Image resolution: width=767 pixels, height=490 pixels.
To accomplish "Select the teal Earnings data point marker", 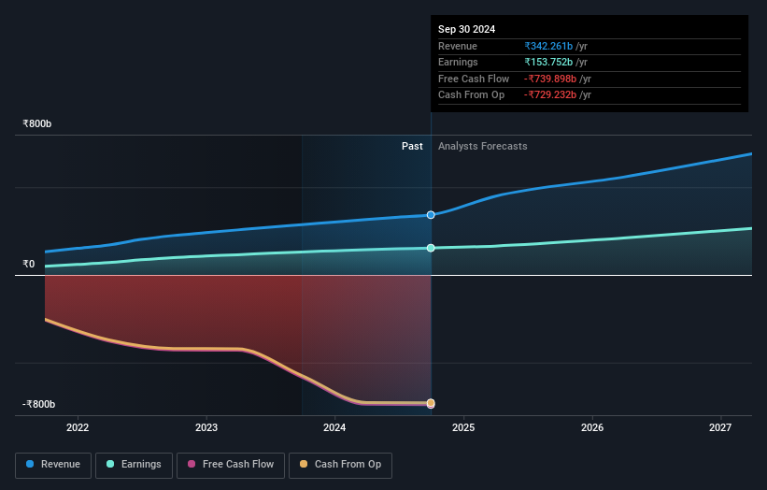I will point(431,248).
